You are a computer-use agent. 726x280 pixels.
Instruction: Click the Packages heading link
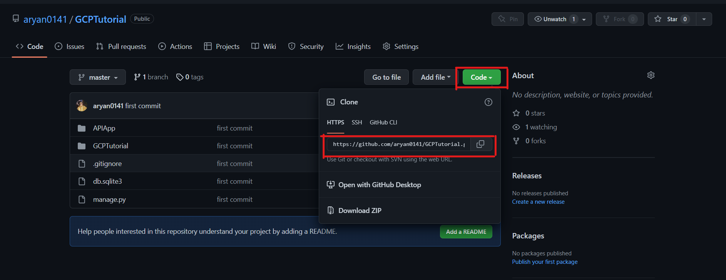click(528, 236)
